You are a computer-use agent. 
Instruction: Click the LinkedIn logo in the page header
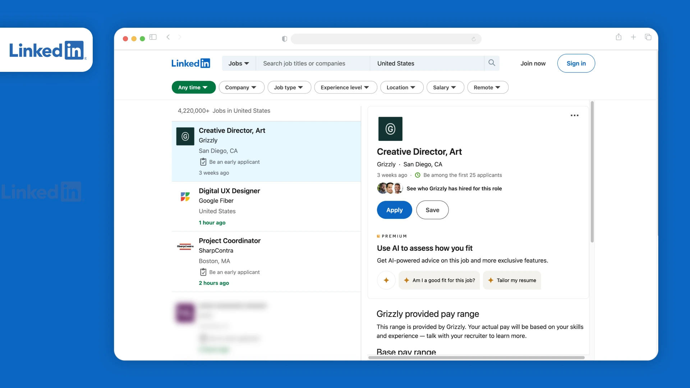pos(190,63)
